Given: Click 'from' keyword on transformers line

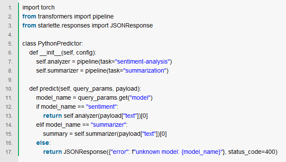Looking at the screenshot, I should pyautogui.click(x=29, y=16).
